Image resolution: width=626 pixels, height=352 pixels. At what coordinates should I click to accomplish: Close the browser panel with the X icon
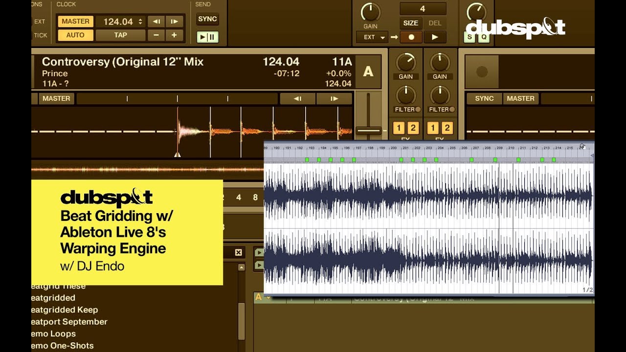tap(238, 252)
